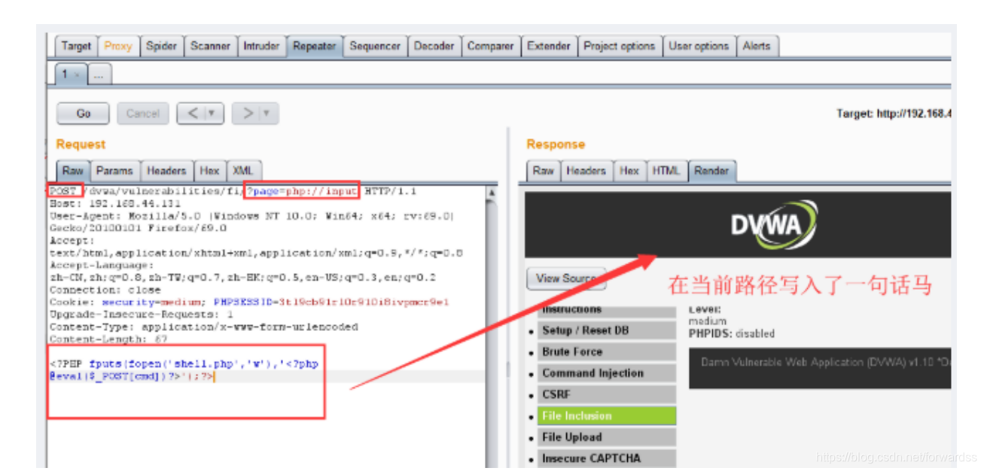The height and width of the screenshot is (471, 984).
Task: Switch to the Proxy tab
Action: click(118, 47)
